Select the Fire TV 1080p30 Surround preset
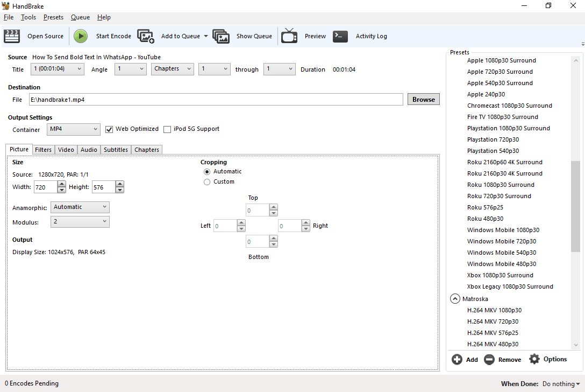Image resolution: width=585 pixels, height=392 pixels. pos(503,117)
